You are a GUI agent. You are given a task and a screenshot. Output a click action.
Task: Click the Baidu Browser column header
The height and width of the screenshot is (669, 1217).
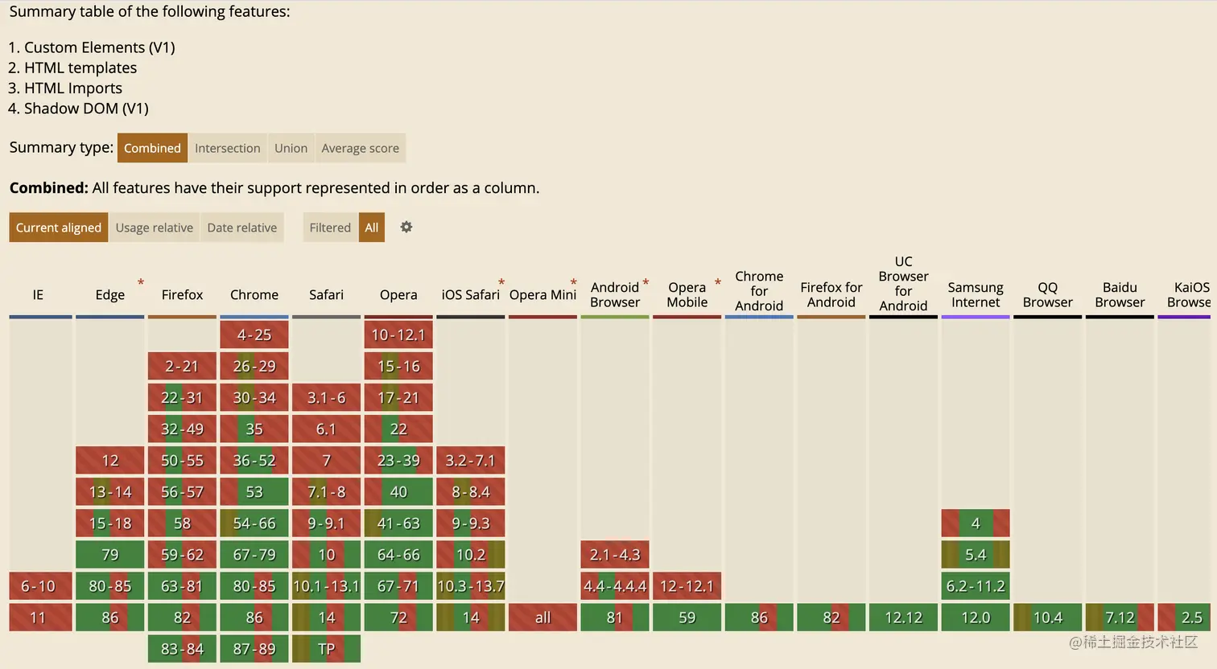[1120, 294]
